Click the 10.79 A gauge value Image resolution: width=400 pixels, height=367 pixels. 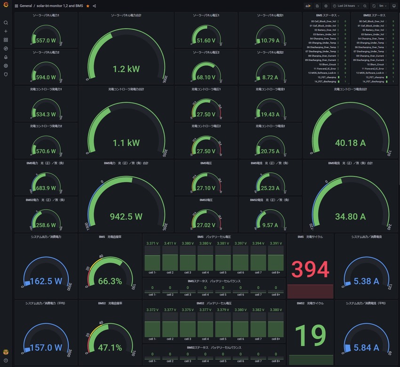(x=270, y=40)
